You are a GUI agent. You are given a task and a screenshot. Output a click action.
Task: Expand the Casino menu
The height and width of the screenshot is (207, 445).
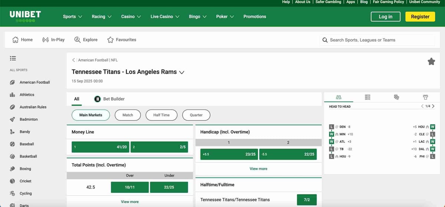131,17
